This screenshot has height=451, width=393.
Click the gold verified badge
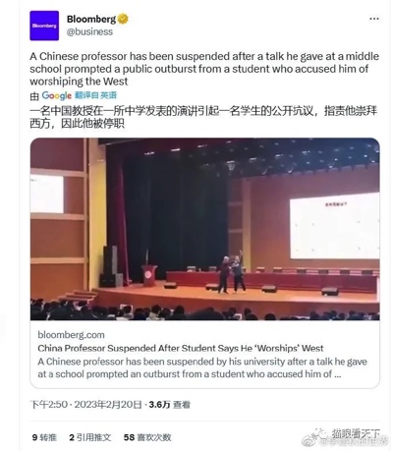(123, 19)
